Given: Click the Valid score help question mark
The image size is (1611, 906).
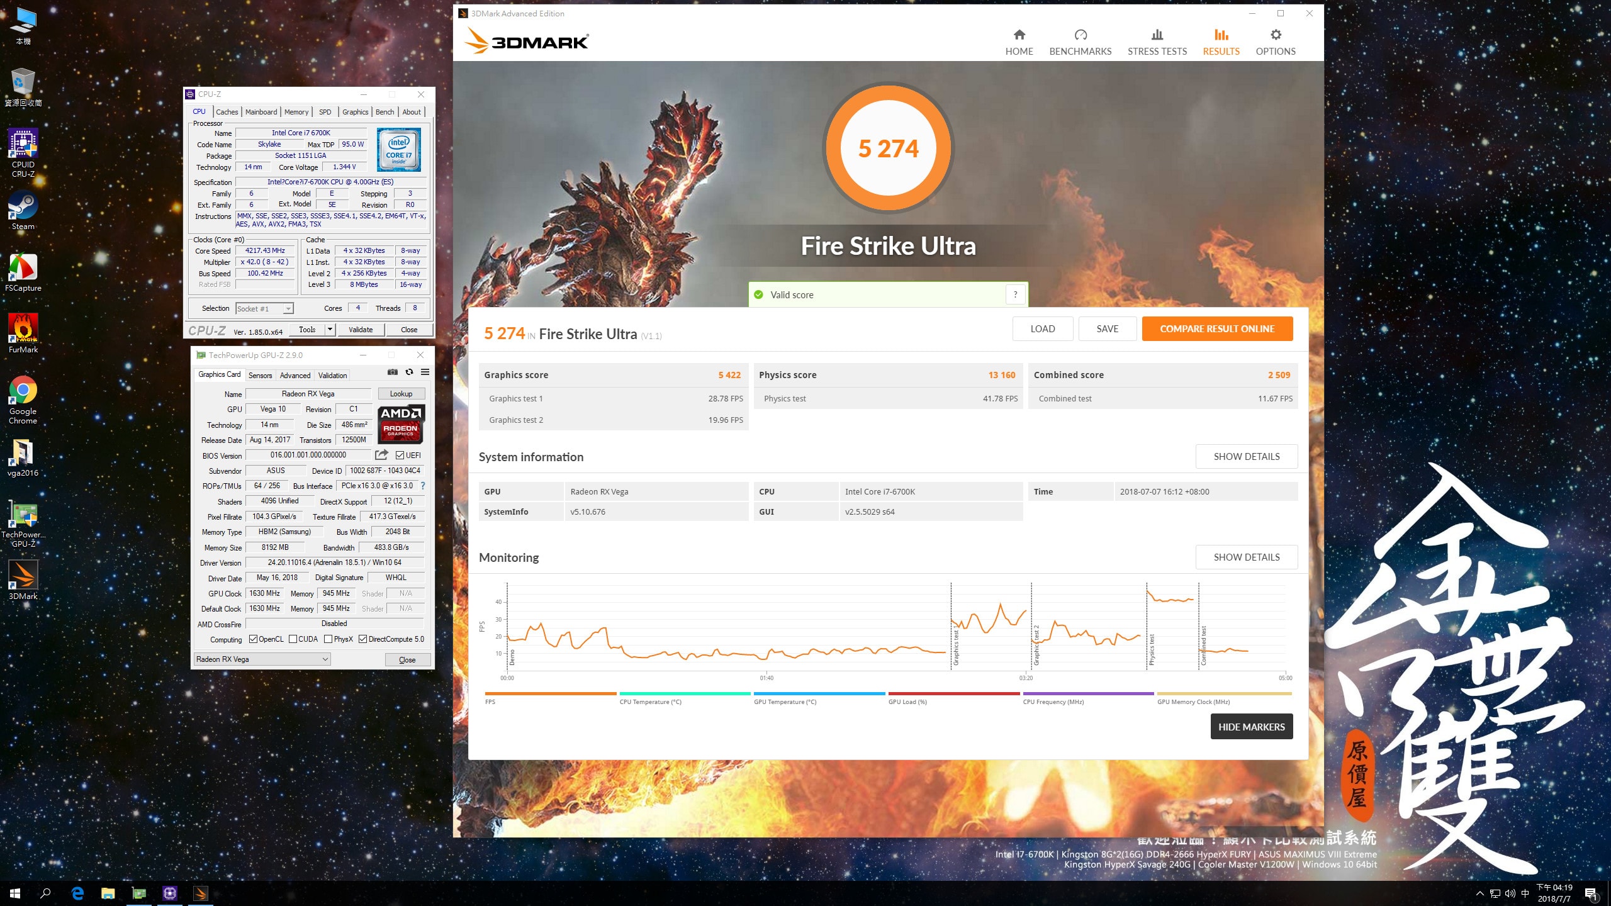Looking at the screenshot, I should (x=1015, y=294).
